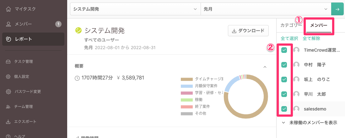
Task: Deselect the salesdemo member checkbox
Action: [x=284, y=109]
